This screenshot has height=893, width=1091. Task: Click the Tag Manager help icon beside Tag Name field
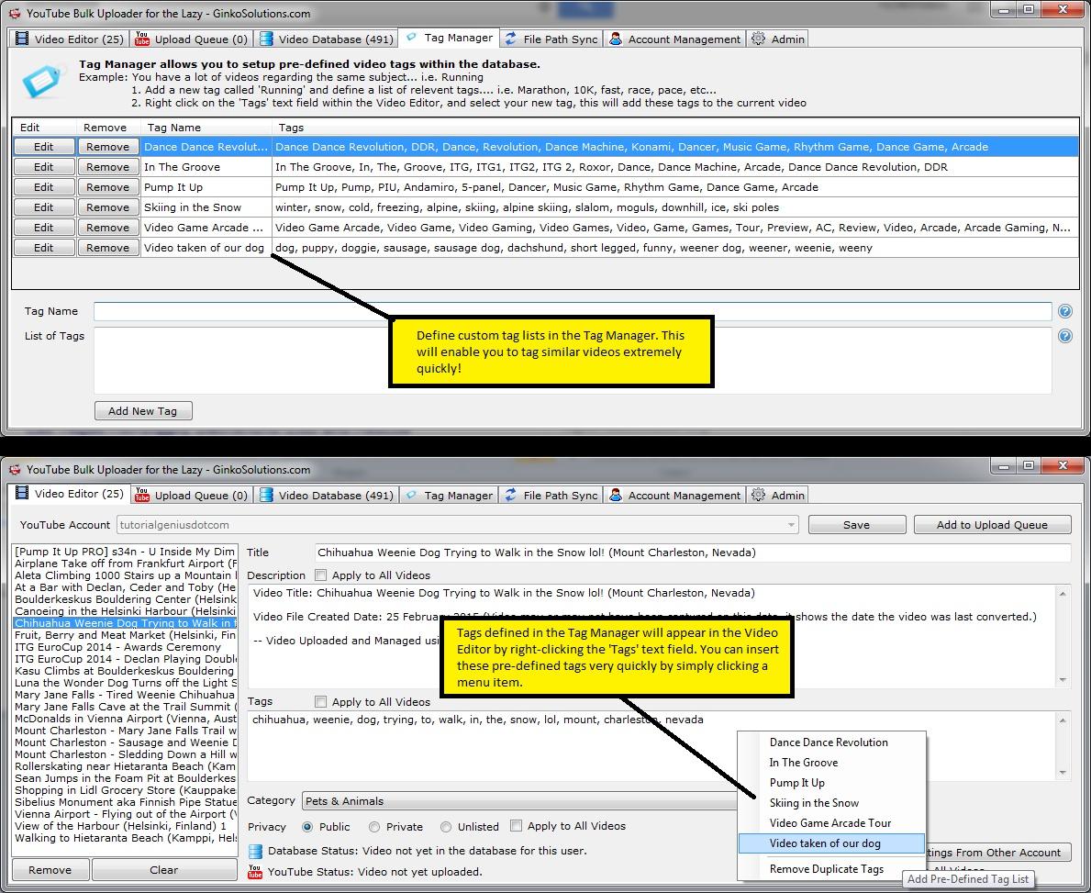[1064, 311]
